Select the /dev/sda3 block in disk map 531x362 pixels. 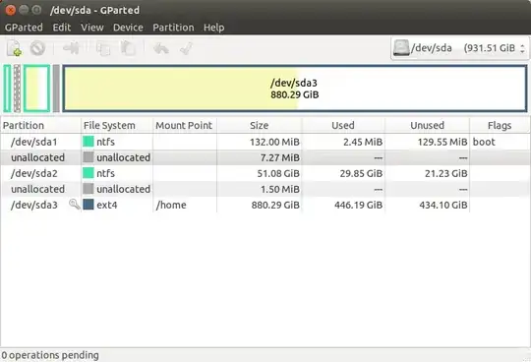(295, 89)
